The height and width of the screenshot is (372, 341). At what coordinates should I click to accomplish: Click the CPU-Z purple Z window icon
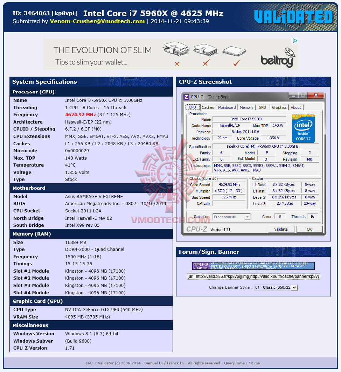point(186,97)
